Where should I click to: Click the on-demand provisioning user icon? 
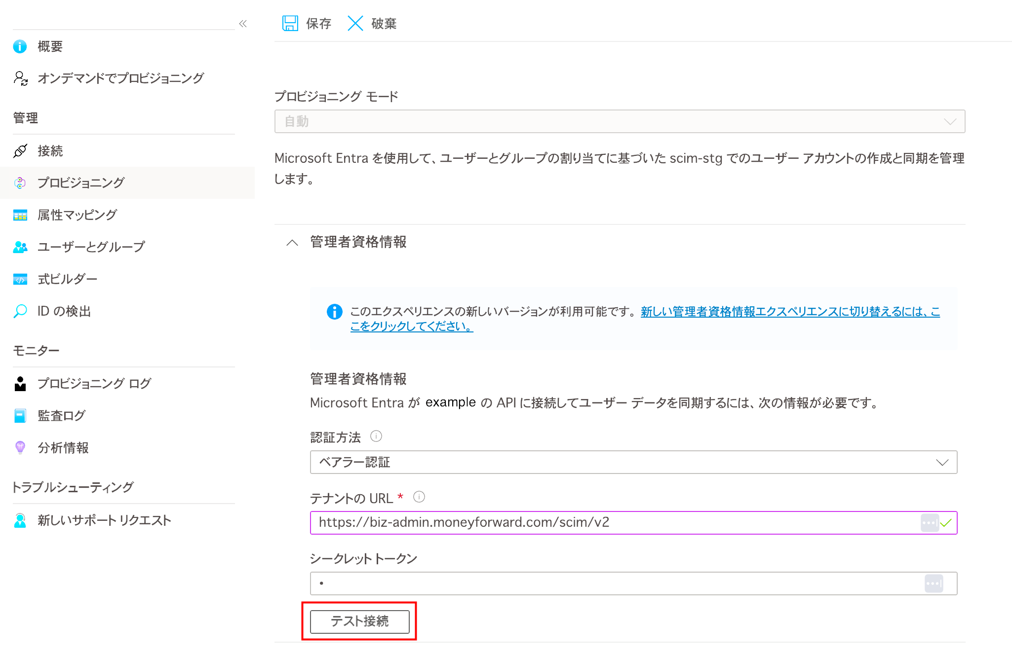pyautogui.click(x=20, y=78)
